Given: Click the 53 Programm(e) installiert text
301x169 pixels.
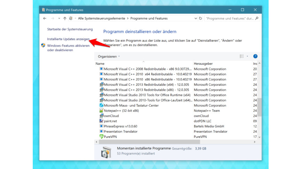Looking at the screenshot, I should 136,153.
